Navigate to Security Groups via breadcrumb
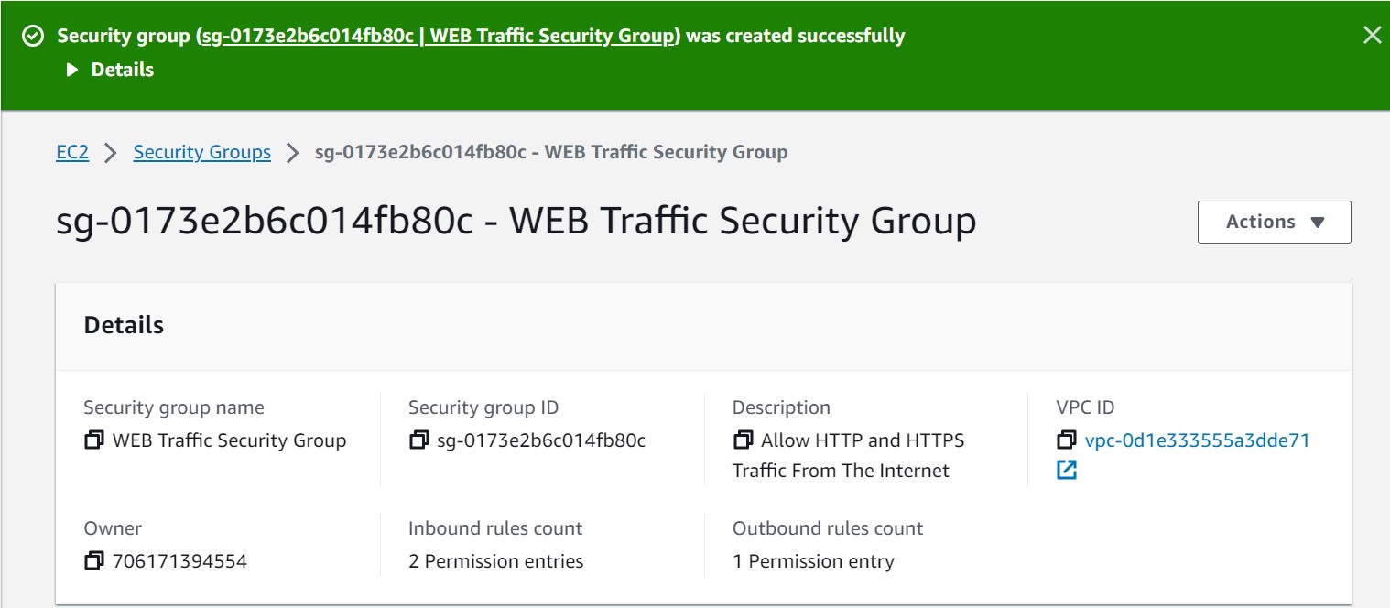 tap(201, 152)
